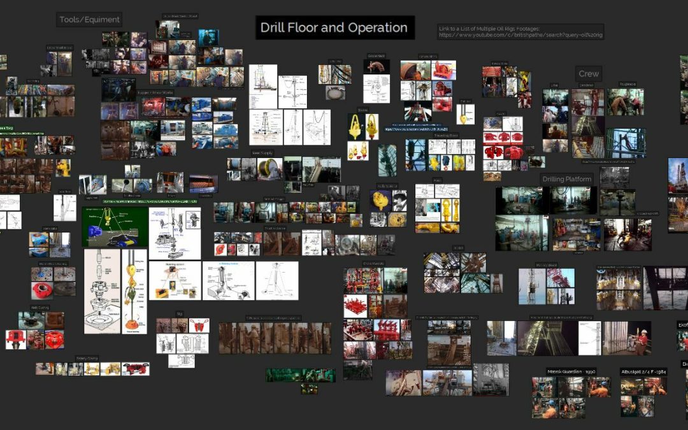Viewport: 688px width, 430px height.
Task: Select the green hoisting system diagram image
Action: point(115,226)
